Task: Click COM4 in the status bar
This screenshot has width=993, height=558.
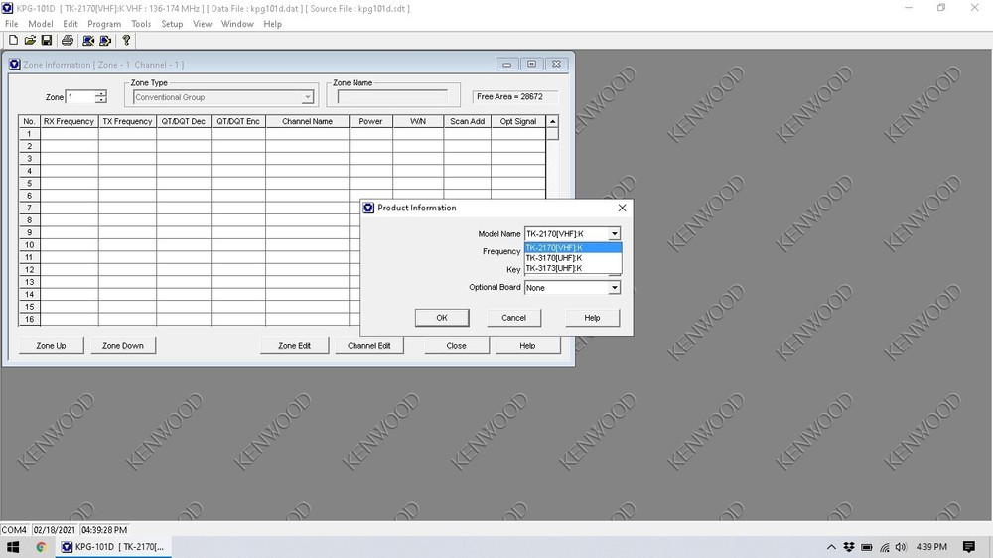Action: (14, 530)
